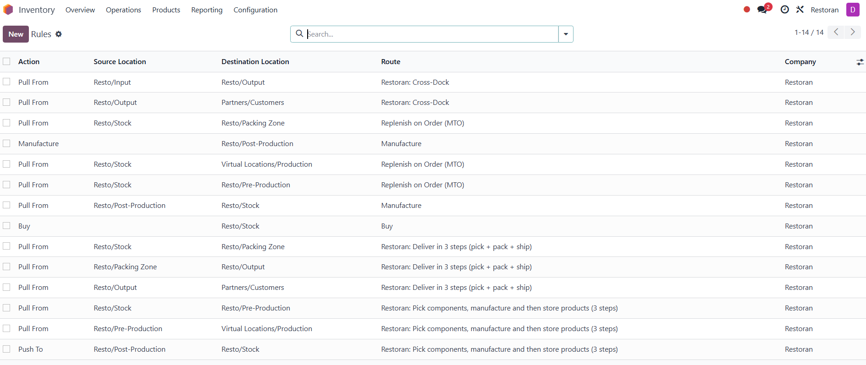Screen dimensions: 866x365
Task: Click the Inventory app title
Action: pos(37,10)
